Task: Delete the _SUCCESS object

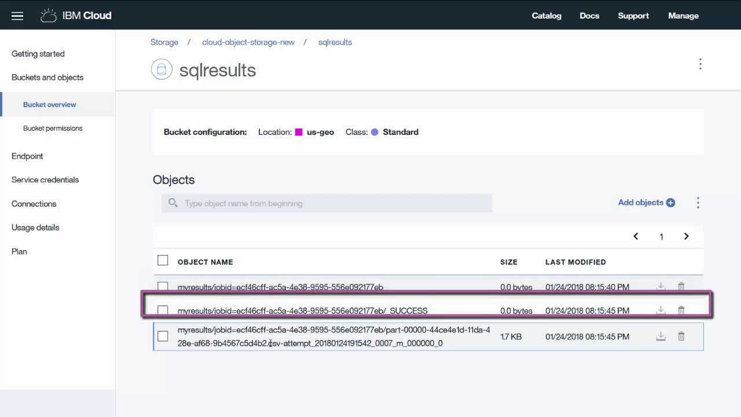Action: coord(681,310)
